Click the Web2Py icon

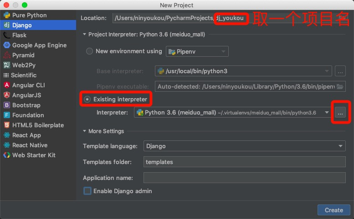[x=7, y=65]
